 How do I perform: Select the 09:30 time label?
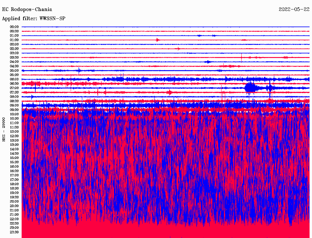(x=14, y=110)
